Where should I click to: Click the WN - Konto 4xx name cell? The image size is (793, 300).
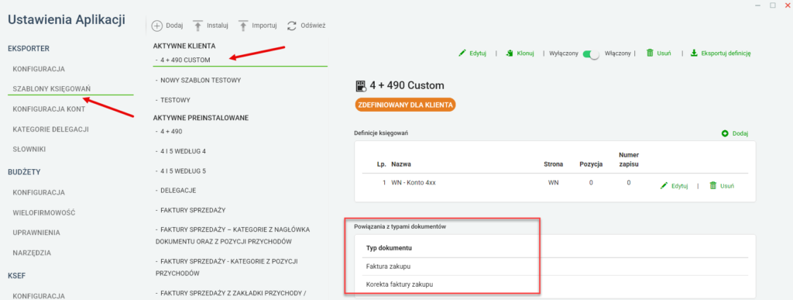pyautogui.click(x=414, y=183)
